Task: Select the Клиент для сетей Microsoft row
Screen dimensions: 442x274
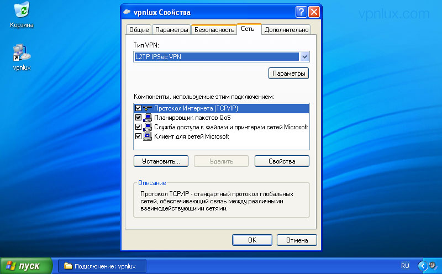Action: point(222,136)
